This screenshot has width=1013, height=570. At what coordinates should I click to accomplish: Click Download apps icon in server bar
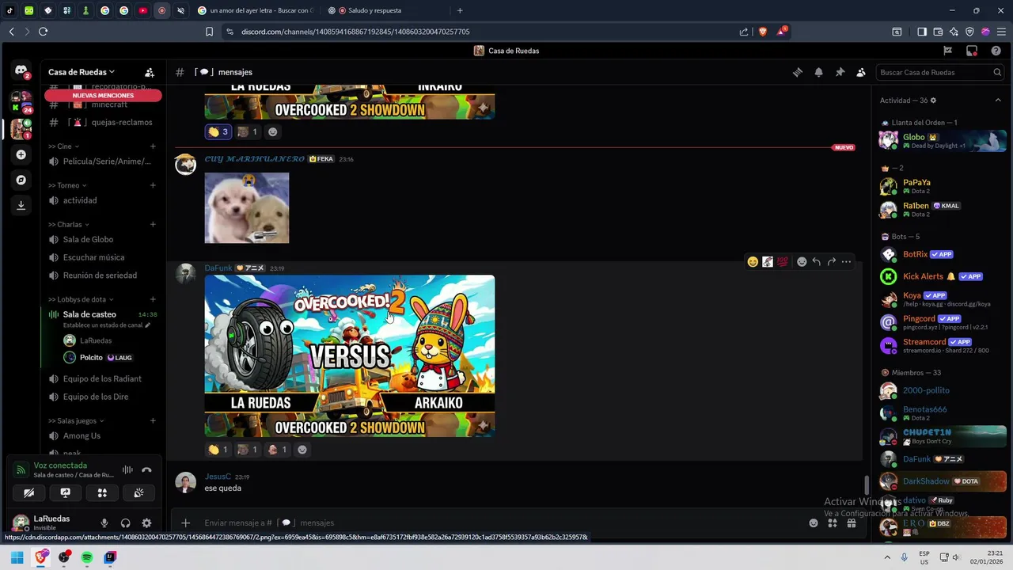[21, 205]
